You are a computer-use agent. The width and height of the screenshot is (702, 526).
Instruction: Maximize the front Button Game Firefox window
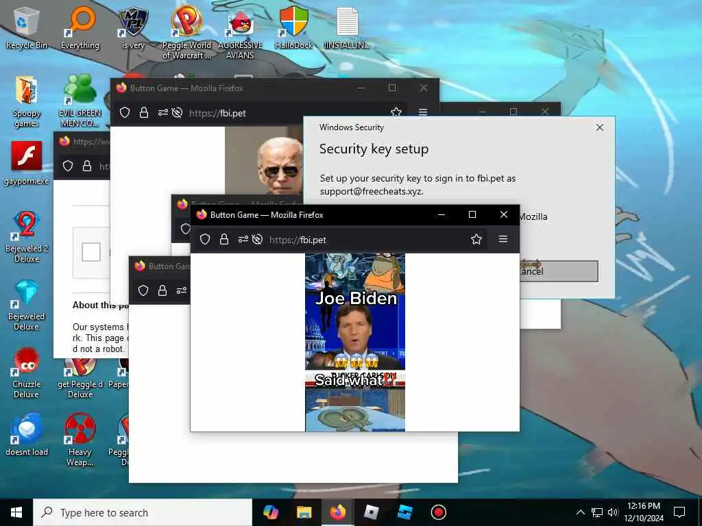tap(472, 214)
